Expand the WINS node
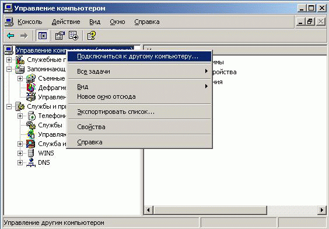 [20, 153]
